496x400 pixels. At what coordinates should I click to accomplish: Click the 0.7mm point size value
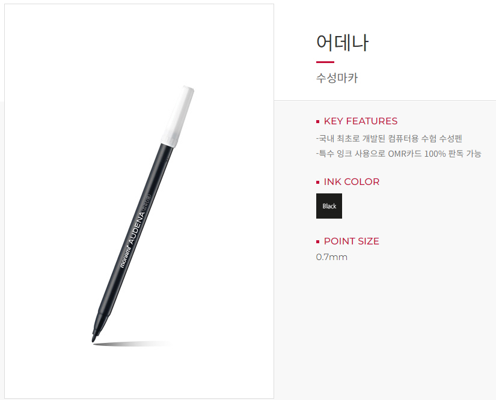click(331, 257)
